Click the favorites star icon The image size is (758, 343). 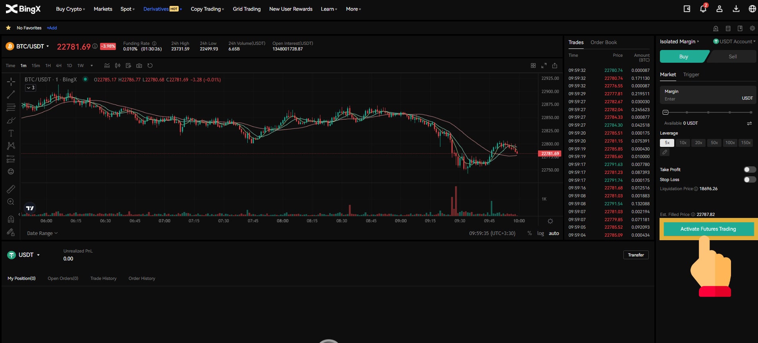(x=8, y=28)
